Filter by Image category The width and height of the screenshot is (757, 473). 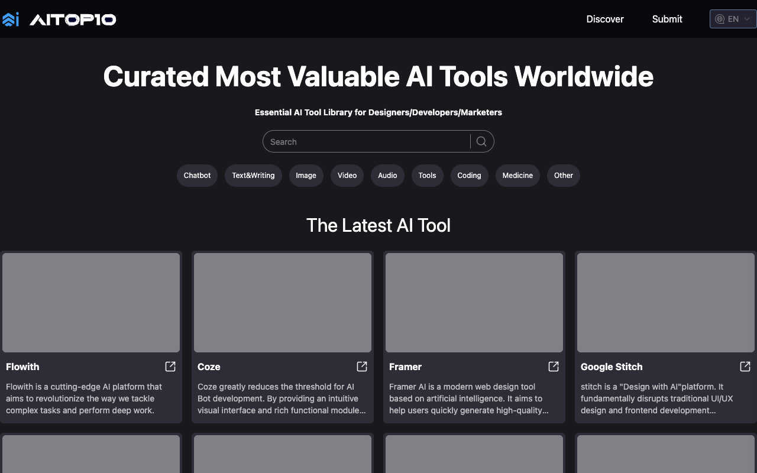306,176
